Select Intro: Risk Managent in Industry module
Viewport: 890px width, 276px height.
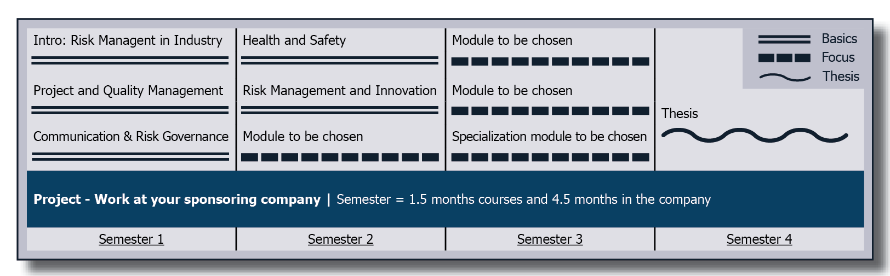(128, 40)
